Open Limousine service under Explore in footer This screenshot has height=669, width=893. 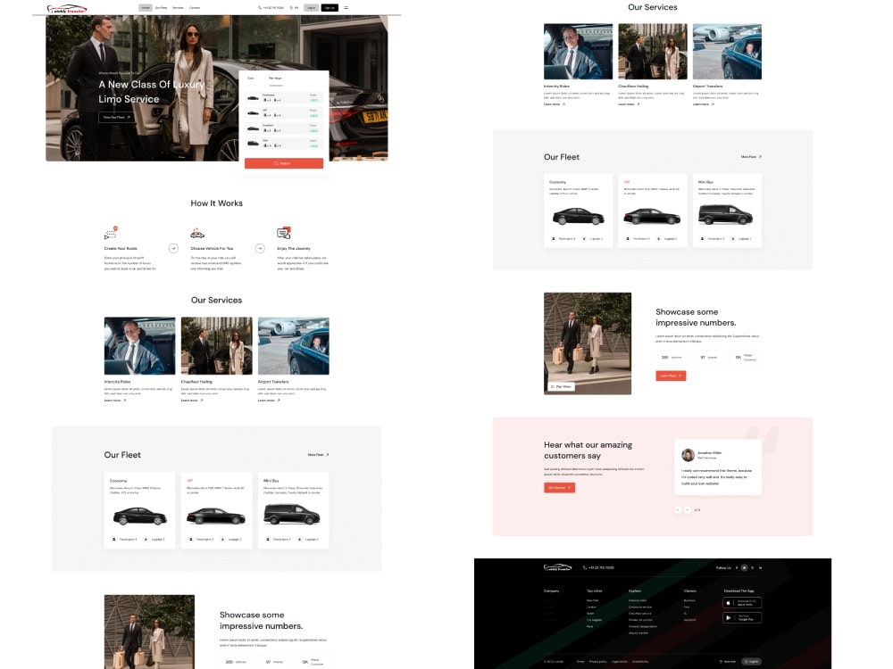point(640,607)
